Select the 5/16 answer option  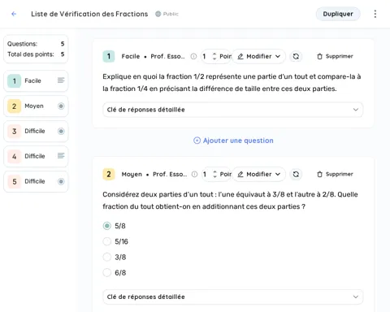point(107,241)
